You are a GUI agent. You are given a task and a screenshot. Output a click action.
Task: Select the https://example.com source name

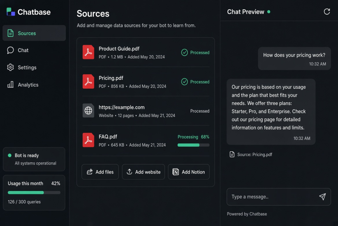[121, 107]
